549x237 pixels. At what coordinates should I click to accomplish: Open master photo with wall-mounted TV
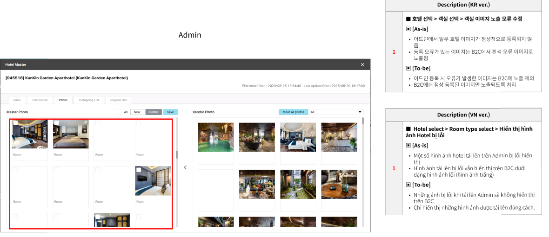[153, 181]
